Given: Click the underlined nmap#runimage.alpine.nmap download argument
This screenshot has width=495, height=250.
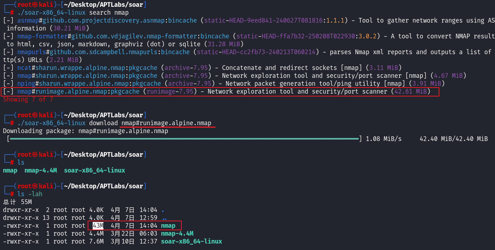Looking at the screenshot, I should pos(166,123).
